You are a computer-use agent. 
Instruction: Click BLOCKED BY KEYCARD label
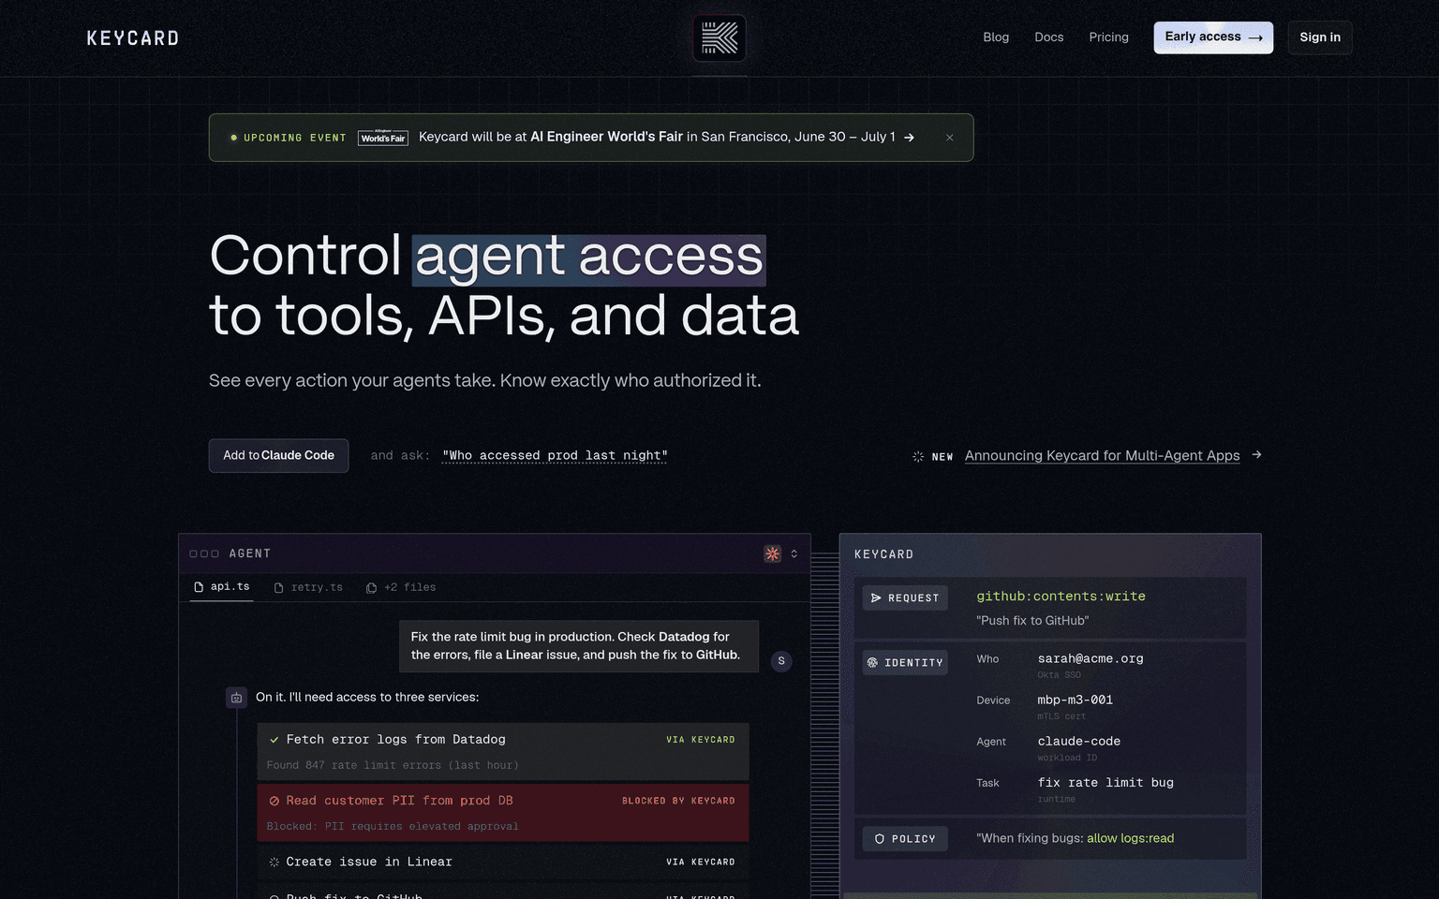click(x=678, y=801)
